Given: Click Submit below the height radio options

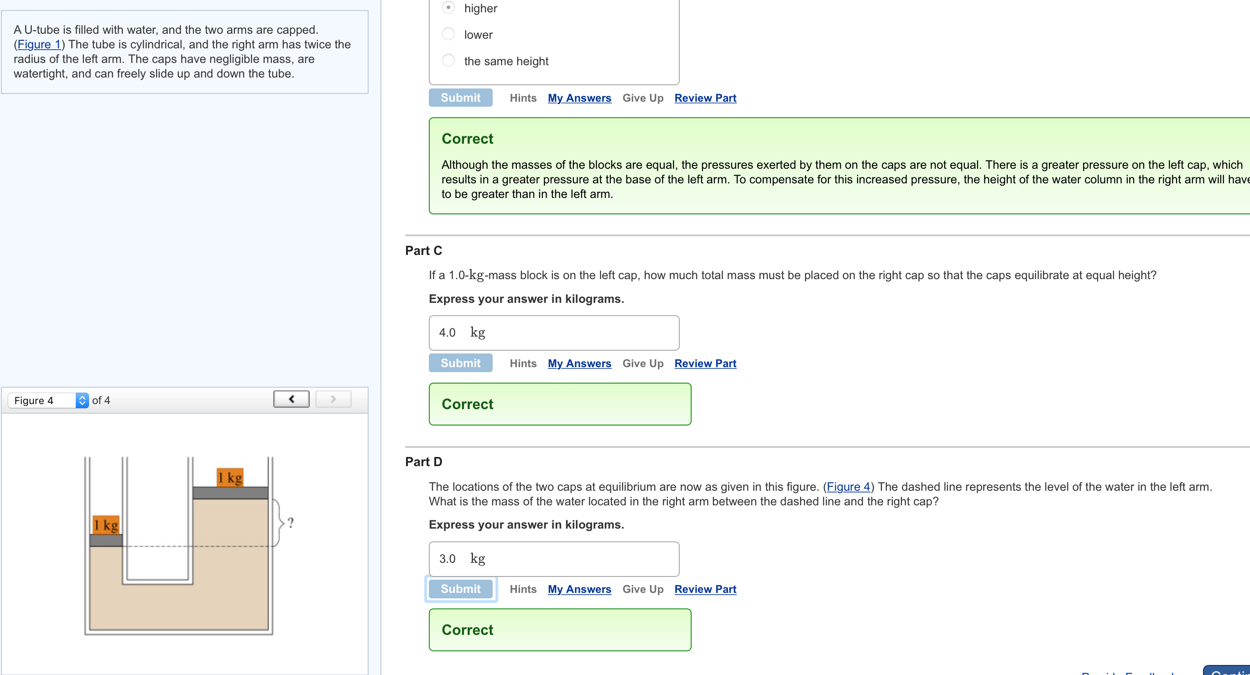Looking at the screenshot, I should coord(460,98).
